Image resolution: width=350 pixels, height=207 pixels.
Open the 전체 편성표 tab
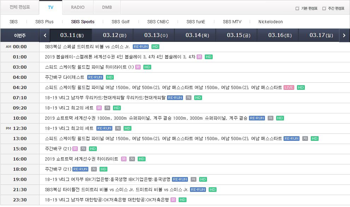tap(20, 7)
